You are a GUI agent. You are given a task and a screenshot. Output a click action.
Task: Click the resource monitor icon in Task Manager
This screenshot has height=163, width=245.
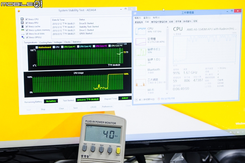pos(159,99)
